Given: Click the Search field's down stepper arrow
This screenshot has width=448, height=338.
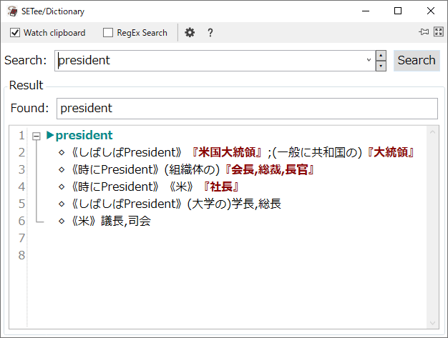Looking at the screenshot, I should pos(381,66).
